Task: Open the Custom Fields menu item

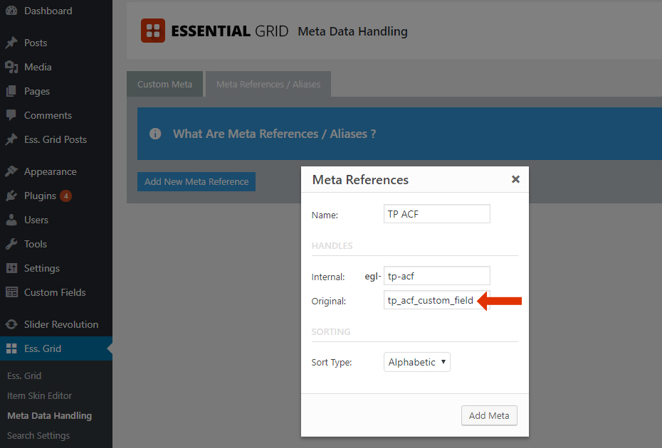Action: pos(56,292)
